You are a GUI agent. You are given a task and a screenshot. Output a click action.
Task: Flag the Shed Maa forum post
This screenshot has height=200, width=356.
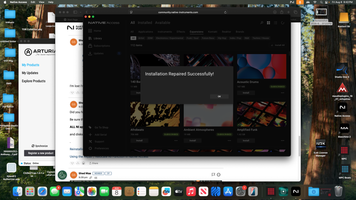point(213,175)
